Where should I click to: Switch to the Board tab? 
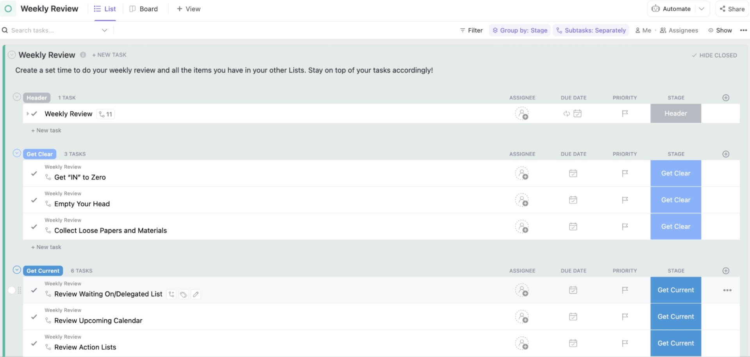coord(144,9)
